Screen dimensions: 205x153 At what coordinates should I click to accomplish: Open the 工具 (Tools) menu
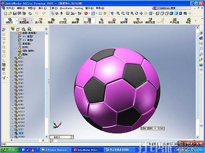(53, 8)
